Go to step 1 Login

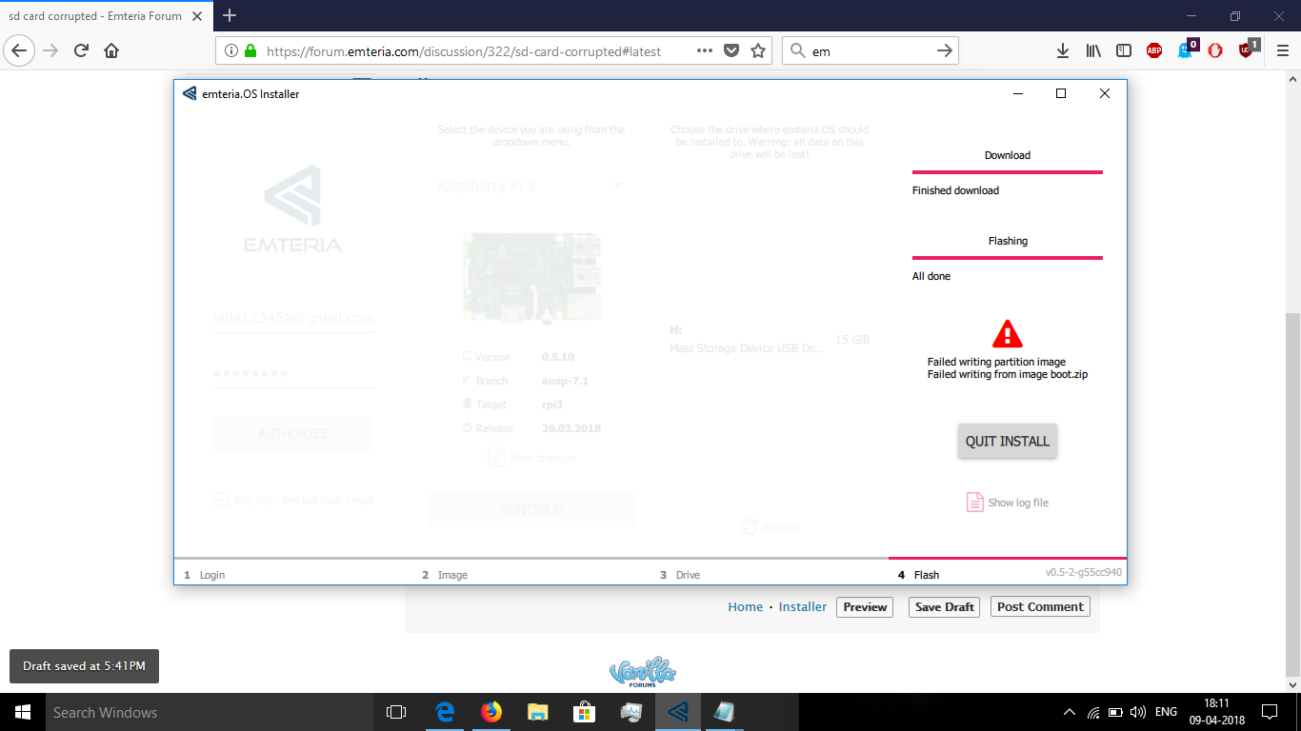(205, 575)
